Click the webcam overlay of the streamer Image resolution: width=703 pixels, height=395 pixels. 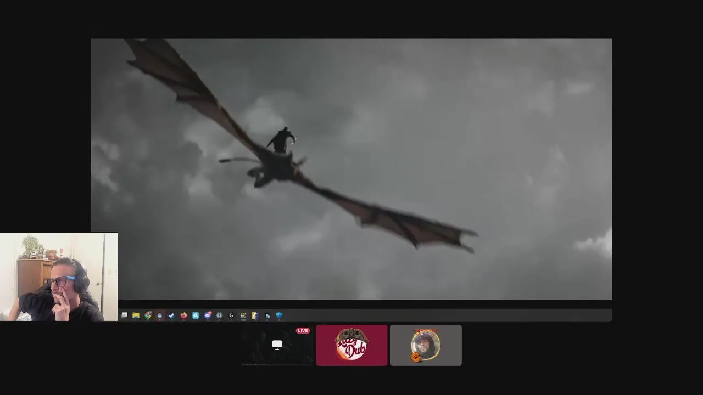coord(59,276)
